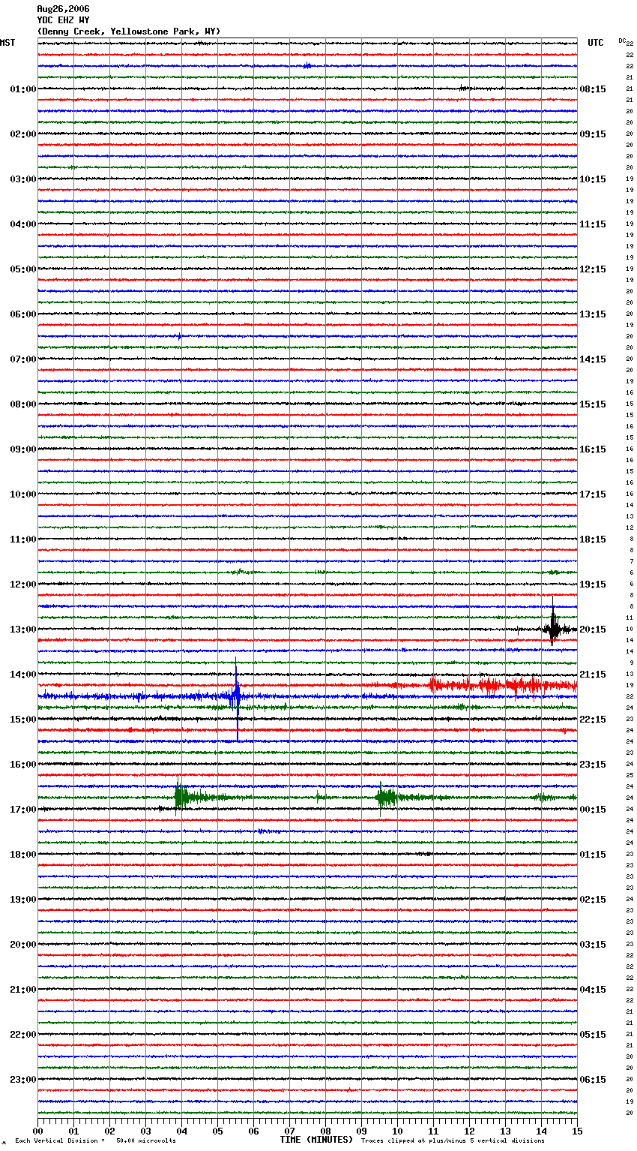
Task: Select the 01:00 MST time label
Action: pyautogui.click(x=23, y=89)
